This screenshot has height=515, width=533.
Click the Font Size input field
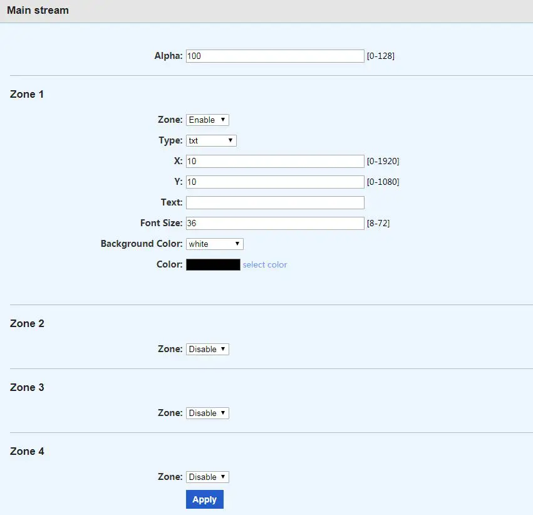click(275, 223)
